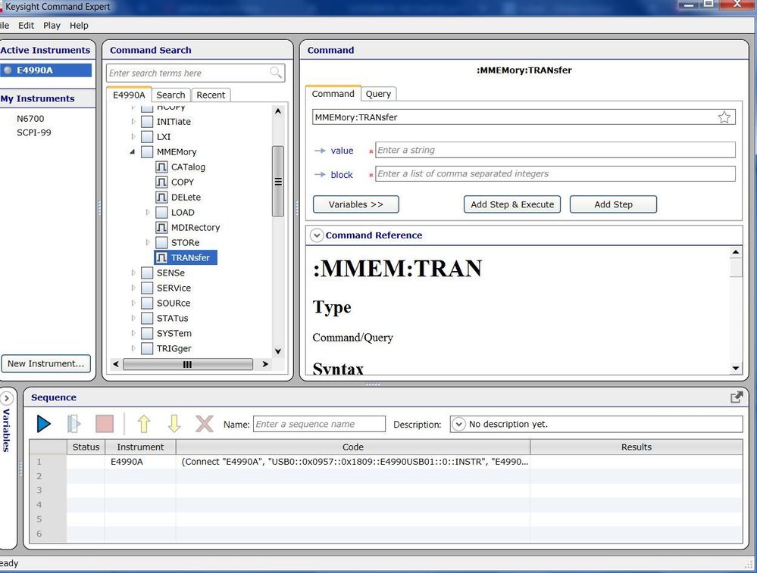Pop out the Sequence panel
Viewport: 757px width, 573px height.
pos(737,397)
